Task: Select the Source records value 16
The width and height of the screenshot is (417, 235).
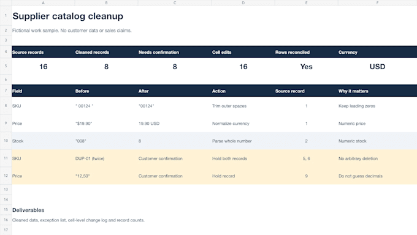Action: pos(44,67)
